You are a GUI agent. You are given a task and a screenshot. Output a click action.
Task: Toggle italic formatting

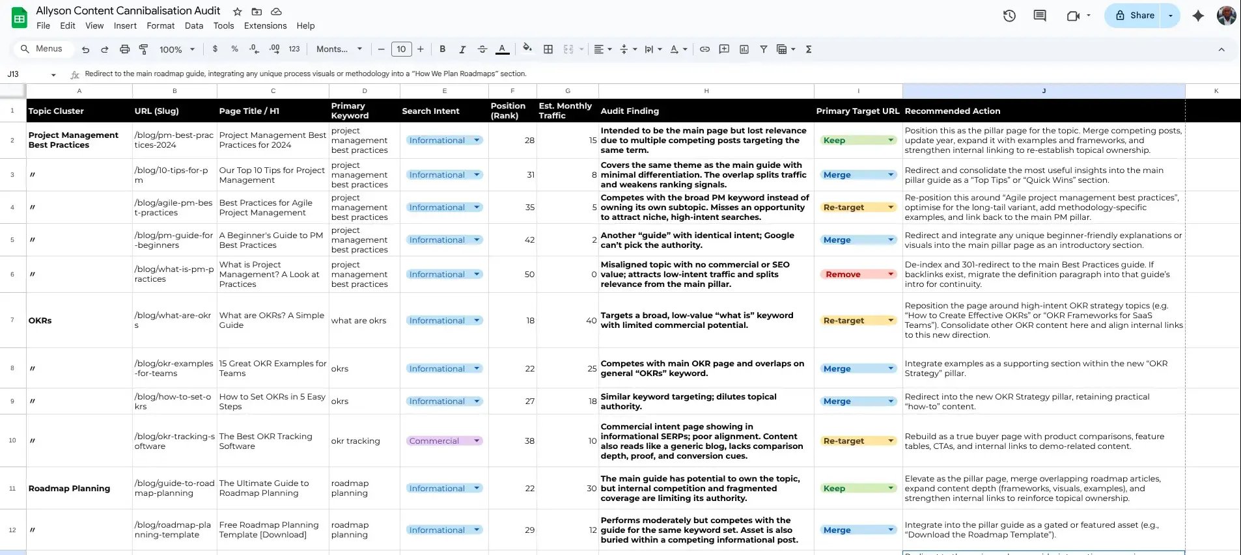pos(462,49)
